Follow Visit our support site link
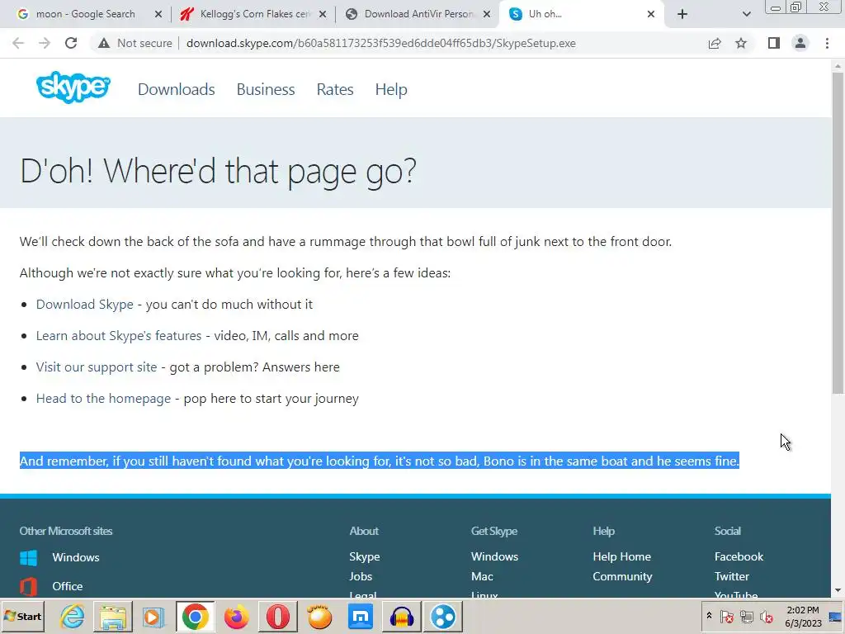845x634 pixels. [97, 367]
